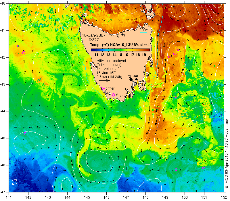Select the '18-Jan-2007' date text
The width and height of the screenshot is (230, 201).
pyautogui.click(x=94, y=35)
